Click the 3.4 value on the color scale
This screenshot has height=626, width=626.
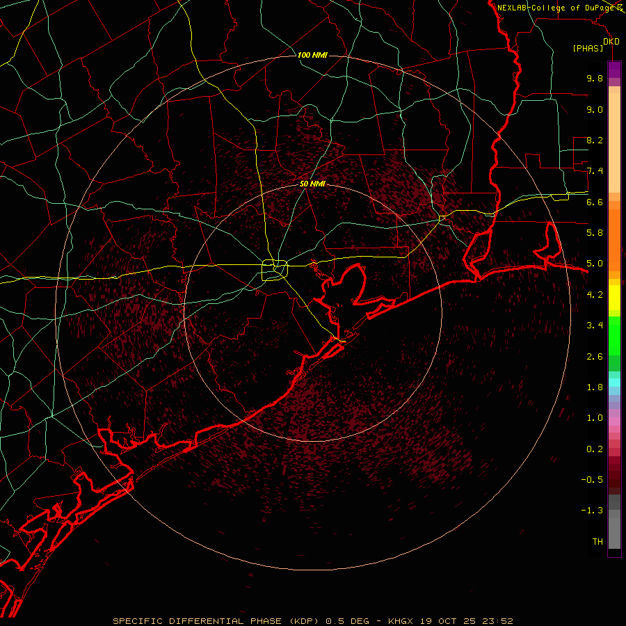tap(595, 326)
